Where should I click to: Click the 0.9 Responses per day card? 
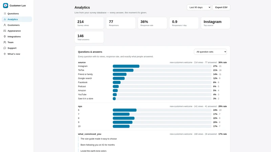click(x=184, y=23)
